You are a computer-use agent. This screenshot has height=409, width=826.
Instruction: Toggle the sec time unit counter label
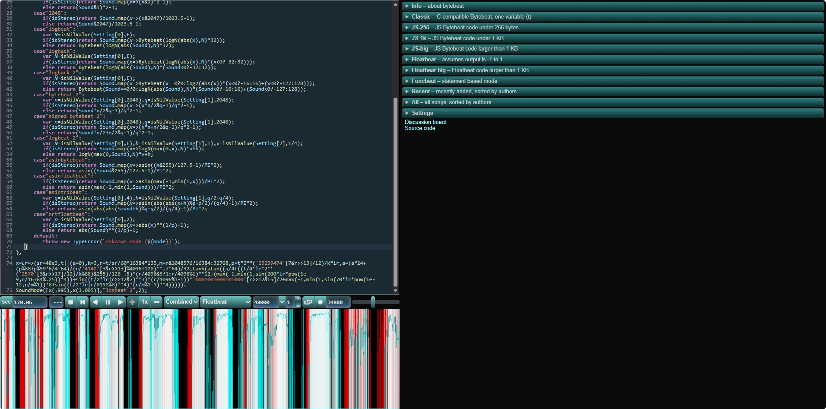coord(6,302)
